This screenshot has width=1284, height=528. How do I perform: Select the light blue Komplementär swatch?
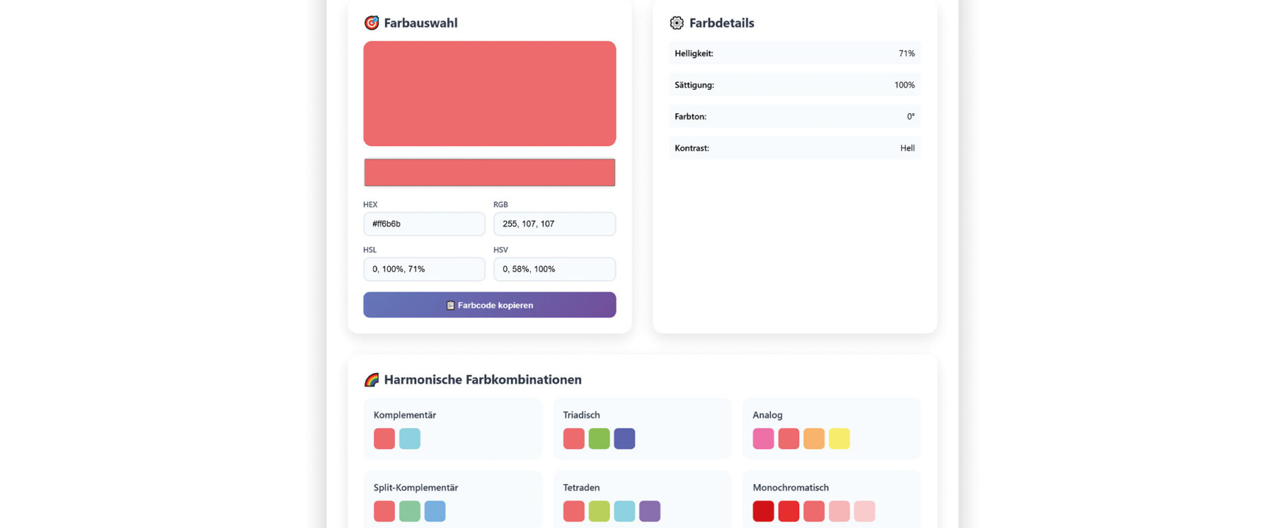click(x=409, y=439)
